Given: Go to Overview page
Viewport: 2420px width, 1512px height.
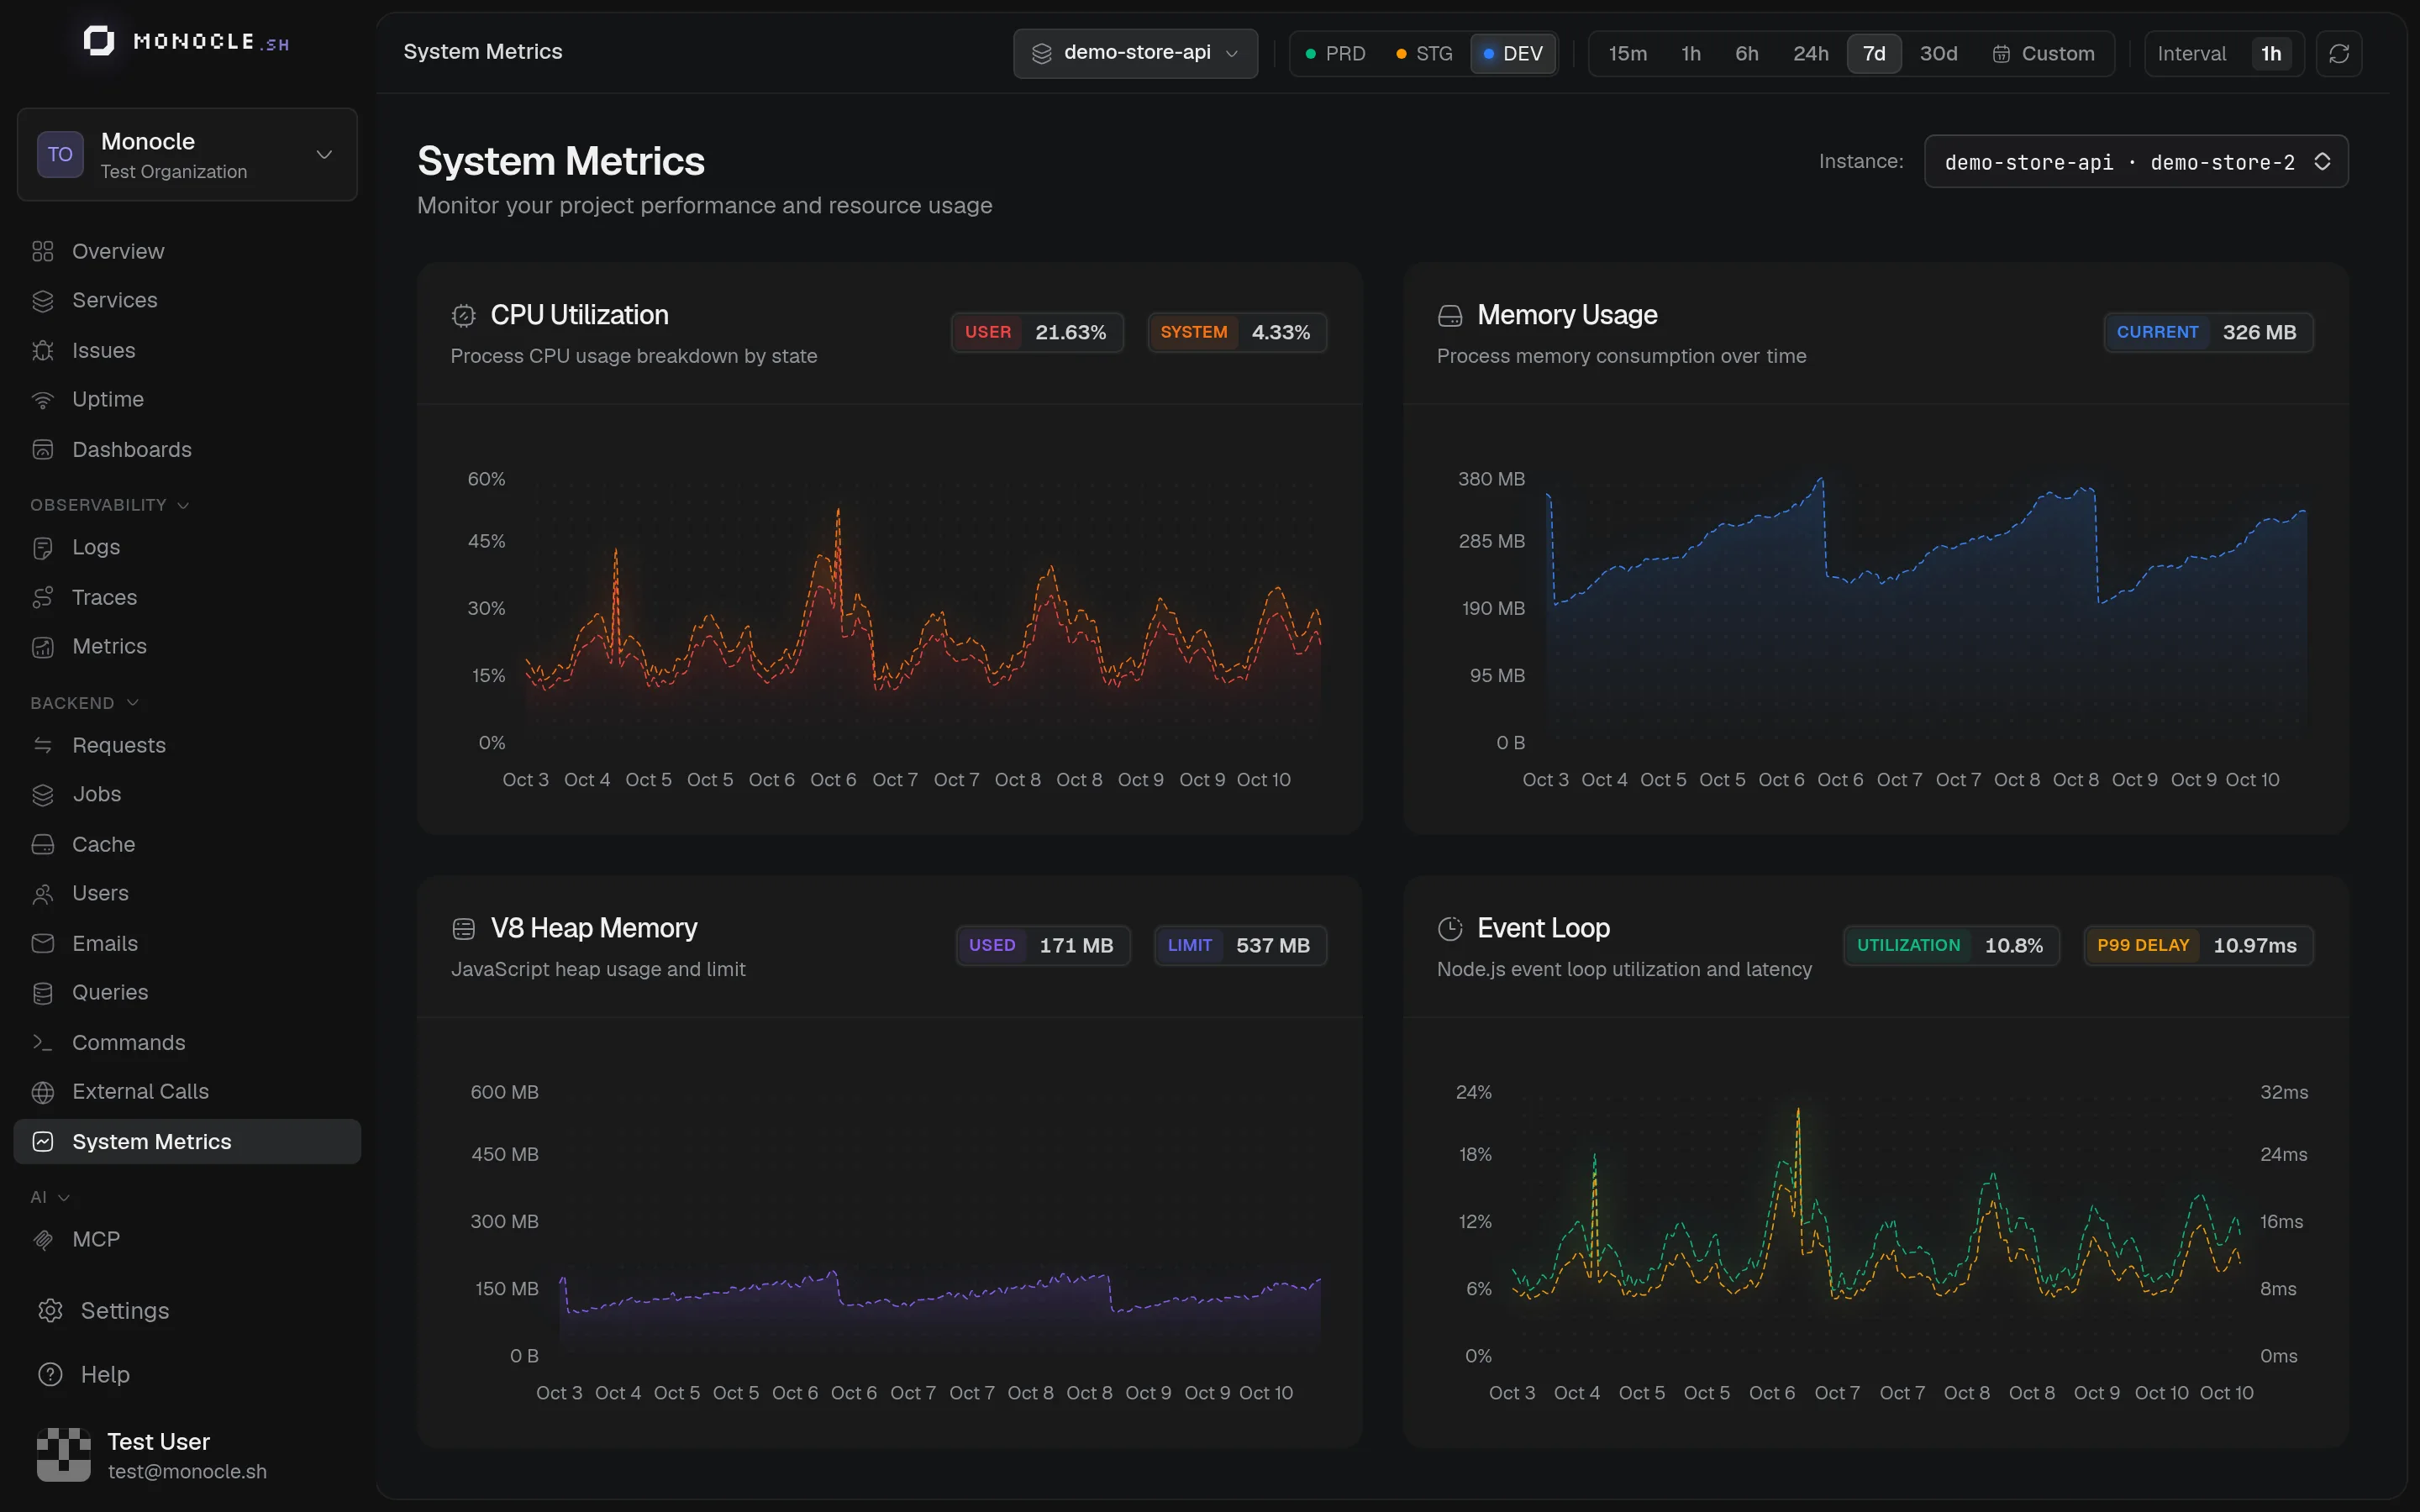Looking at the screenshot, I should 187,251.
